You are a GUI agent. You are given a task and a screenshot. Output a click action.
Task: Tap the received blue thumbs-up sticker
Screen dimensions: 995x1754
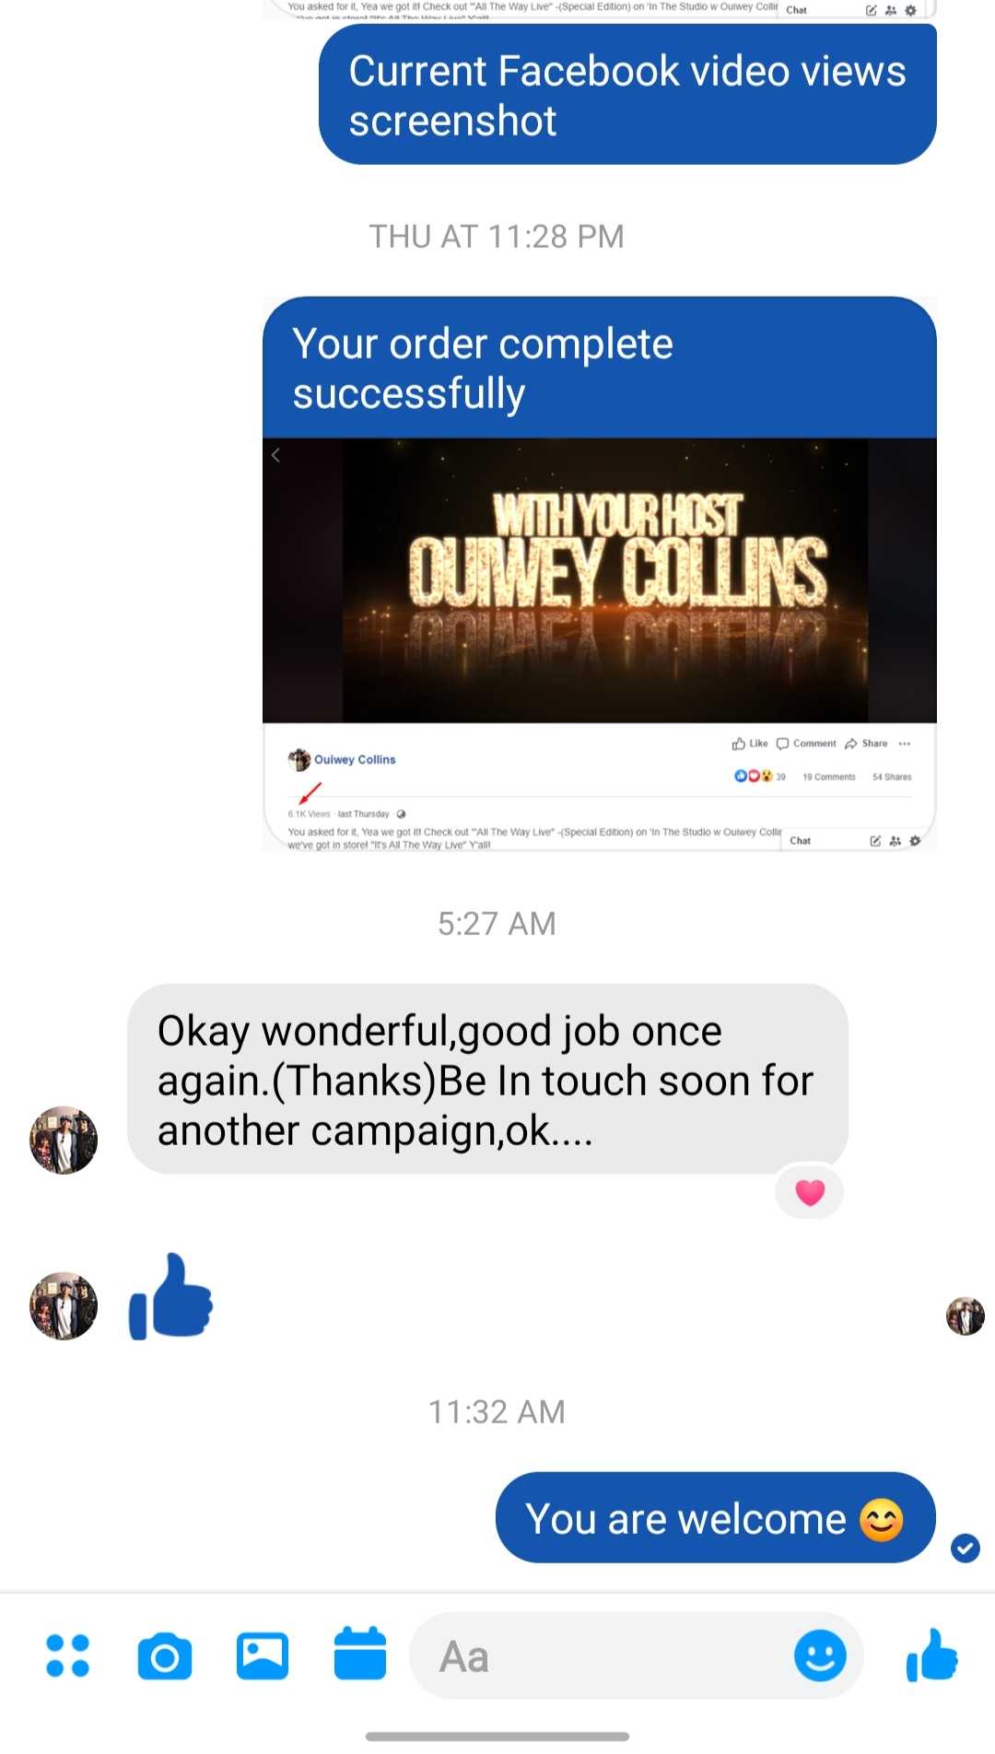pyautogui.click(x=171, y=1297)
